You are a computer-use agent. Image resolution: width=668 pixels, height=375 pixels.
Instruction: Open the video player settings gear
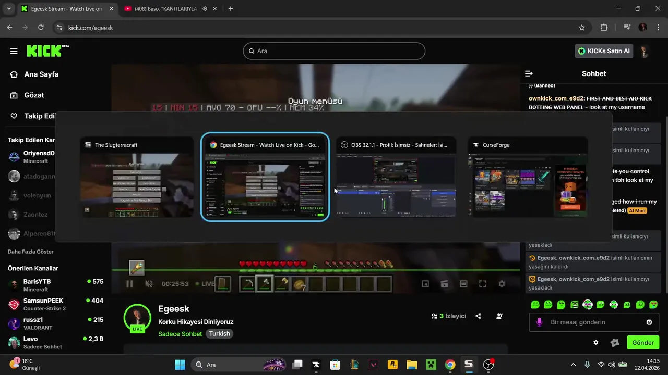[502, 284]
